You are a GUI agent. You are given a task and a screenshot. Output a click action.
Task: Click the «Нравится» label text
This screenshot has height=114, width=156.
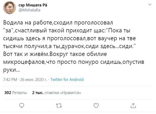tap(71, 93)
